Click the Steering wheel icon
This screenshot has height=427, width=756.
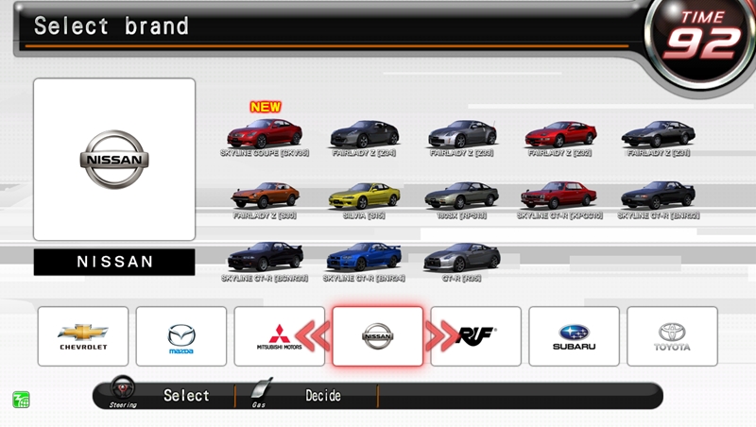click(x=123, y=388)
